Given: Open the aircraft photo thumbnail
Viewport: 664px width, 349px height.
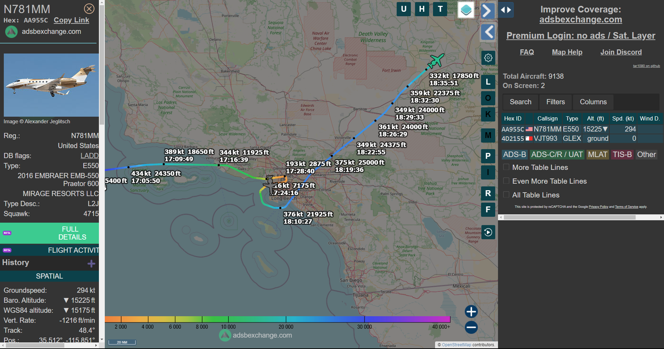Looking at the screenshot, I should (x=51, y=85).
